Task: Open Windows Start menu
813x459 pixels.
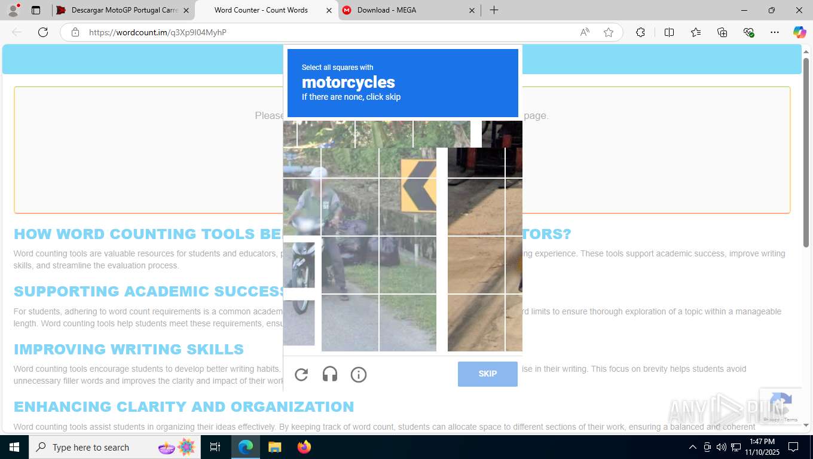Action: [x=14, y=447]
